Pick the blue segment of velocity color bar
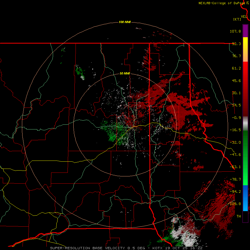Screen dimensions: 250x250 245,198
